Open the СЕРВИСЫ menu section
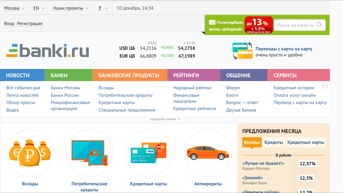 (299, 75)
